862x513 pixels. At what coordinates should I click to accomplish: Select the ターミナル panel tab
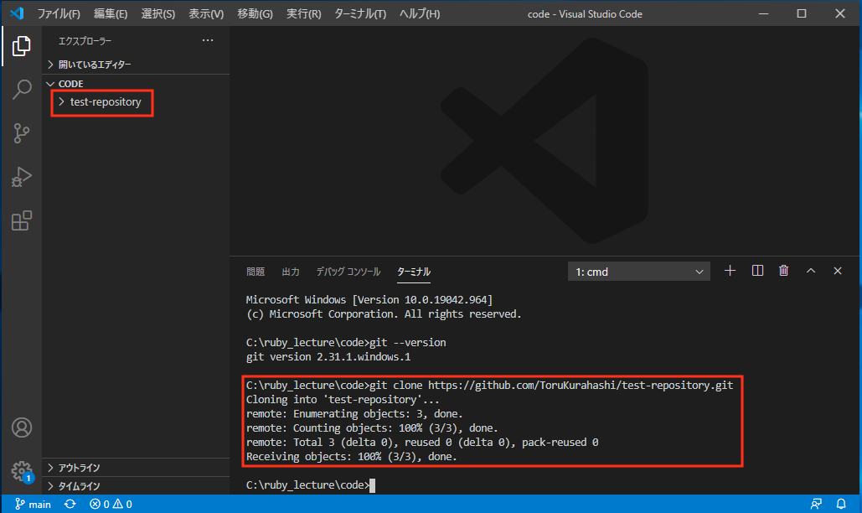[414, 272]
